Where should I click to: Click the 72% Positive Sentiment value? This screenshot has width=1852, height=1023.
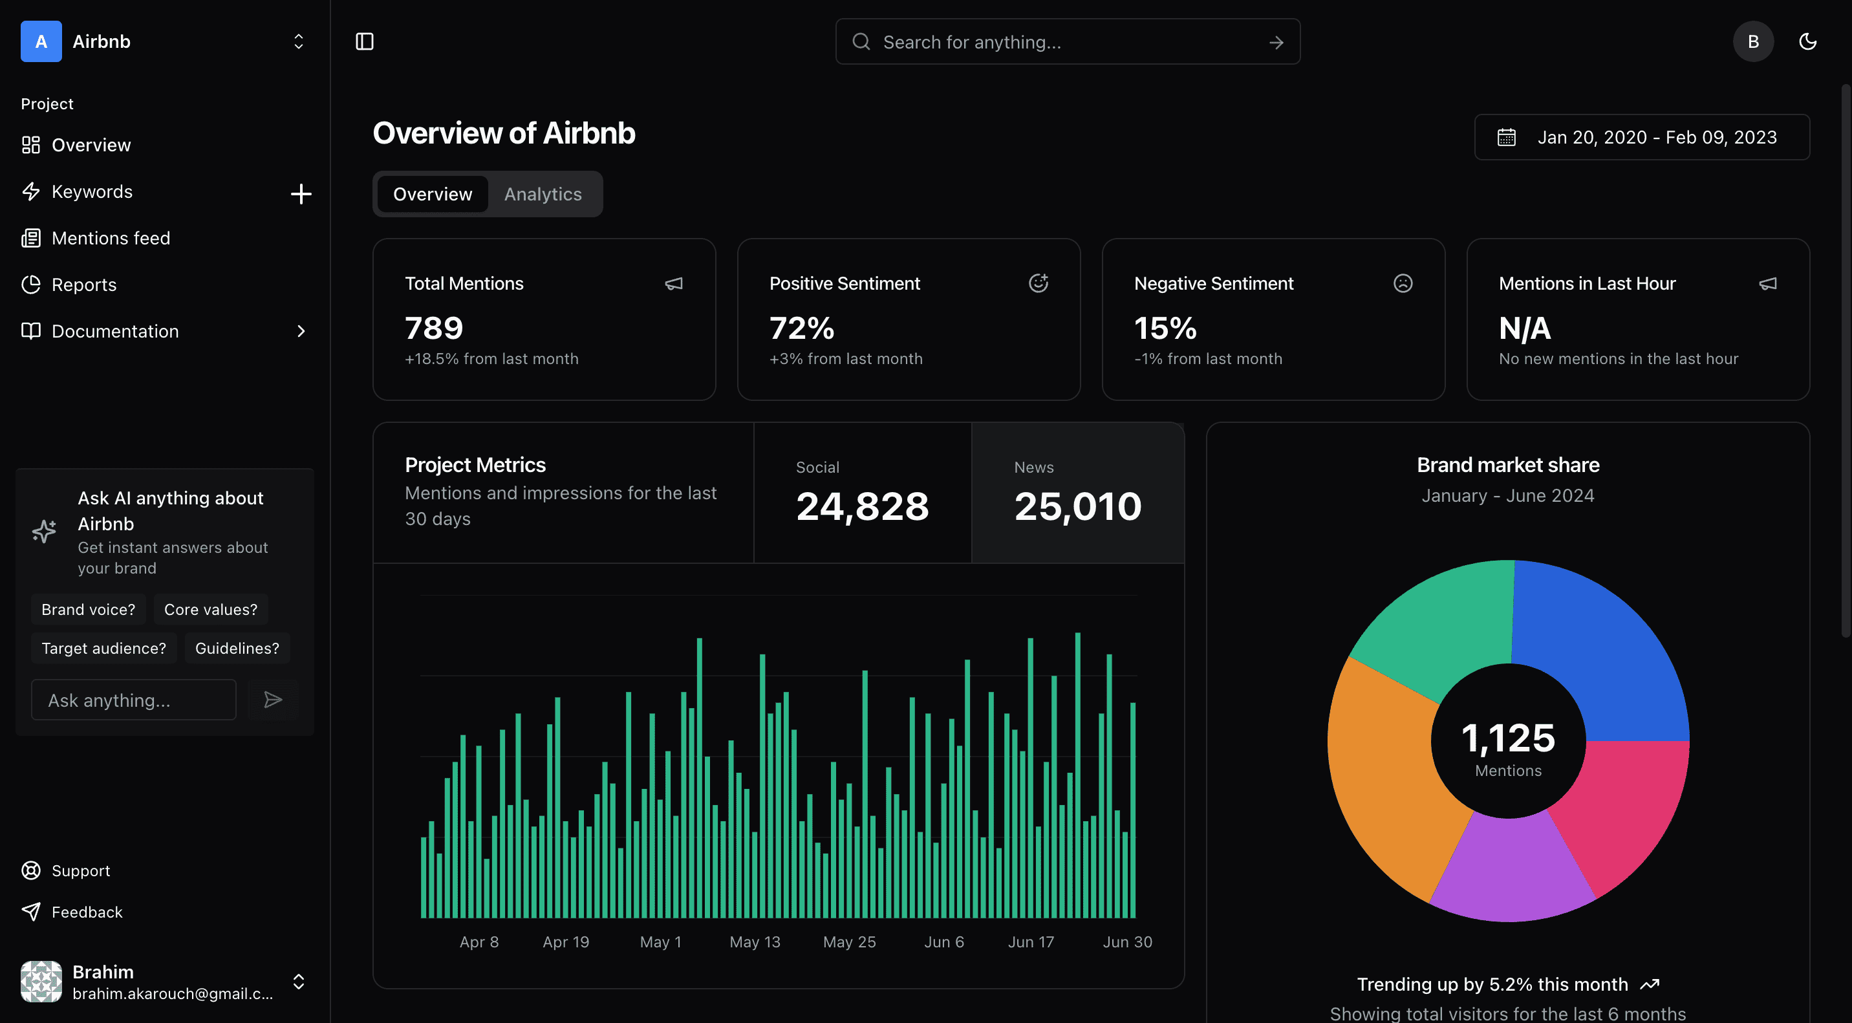[x=802, y=328]
